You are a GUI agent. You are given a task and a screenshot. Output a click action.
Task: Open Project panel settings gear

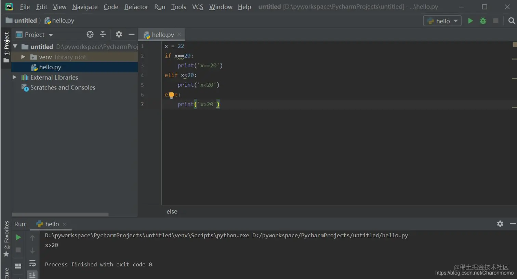tap(119, 34)
